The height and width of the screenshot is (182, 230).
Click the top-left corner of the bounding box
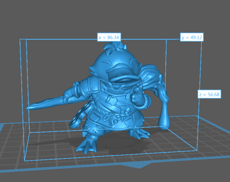coord(20,39)
